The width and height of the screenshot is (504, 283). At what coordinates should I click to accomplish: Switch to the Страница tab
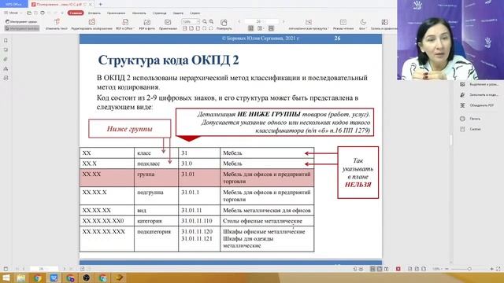(159, 13)
